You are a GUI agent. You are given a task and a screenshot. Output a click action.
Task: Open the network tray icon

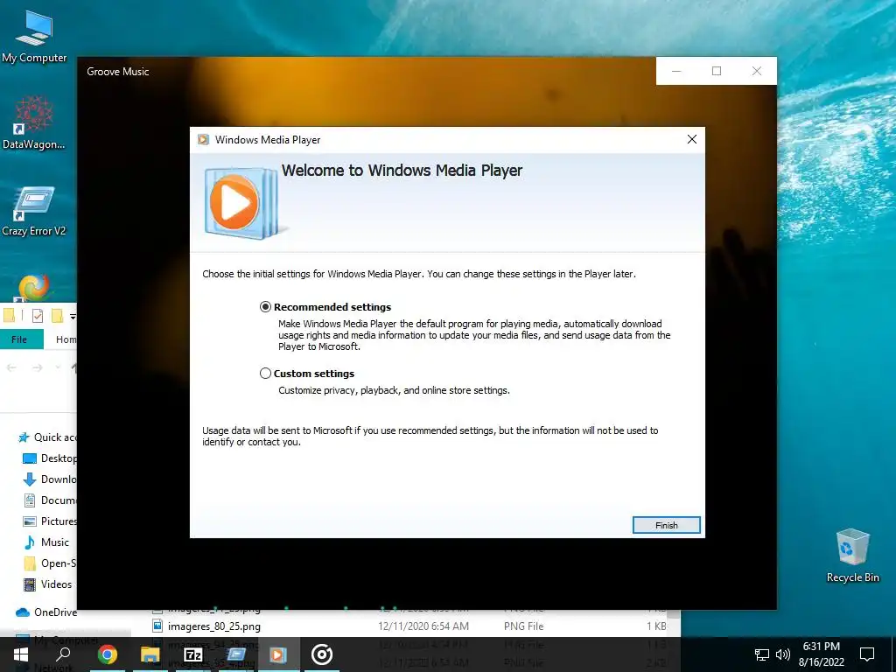click(x=762, y=654)
